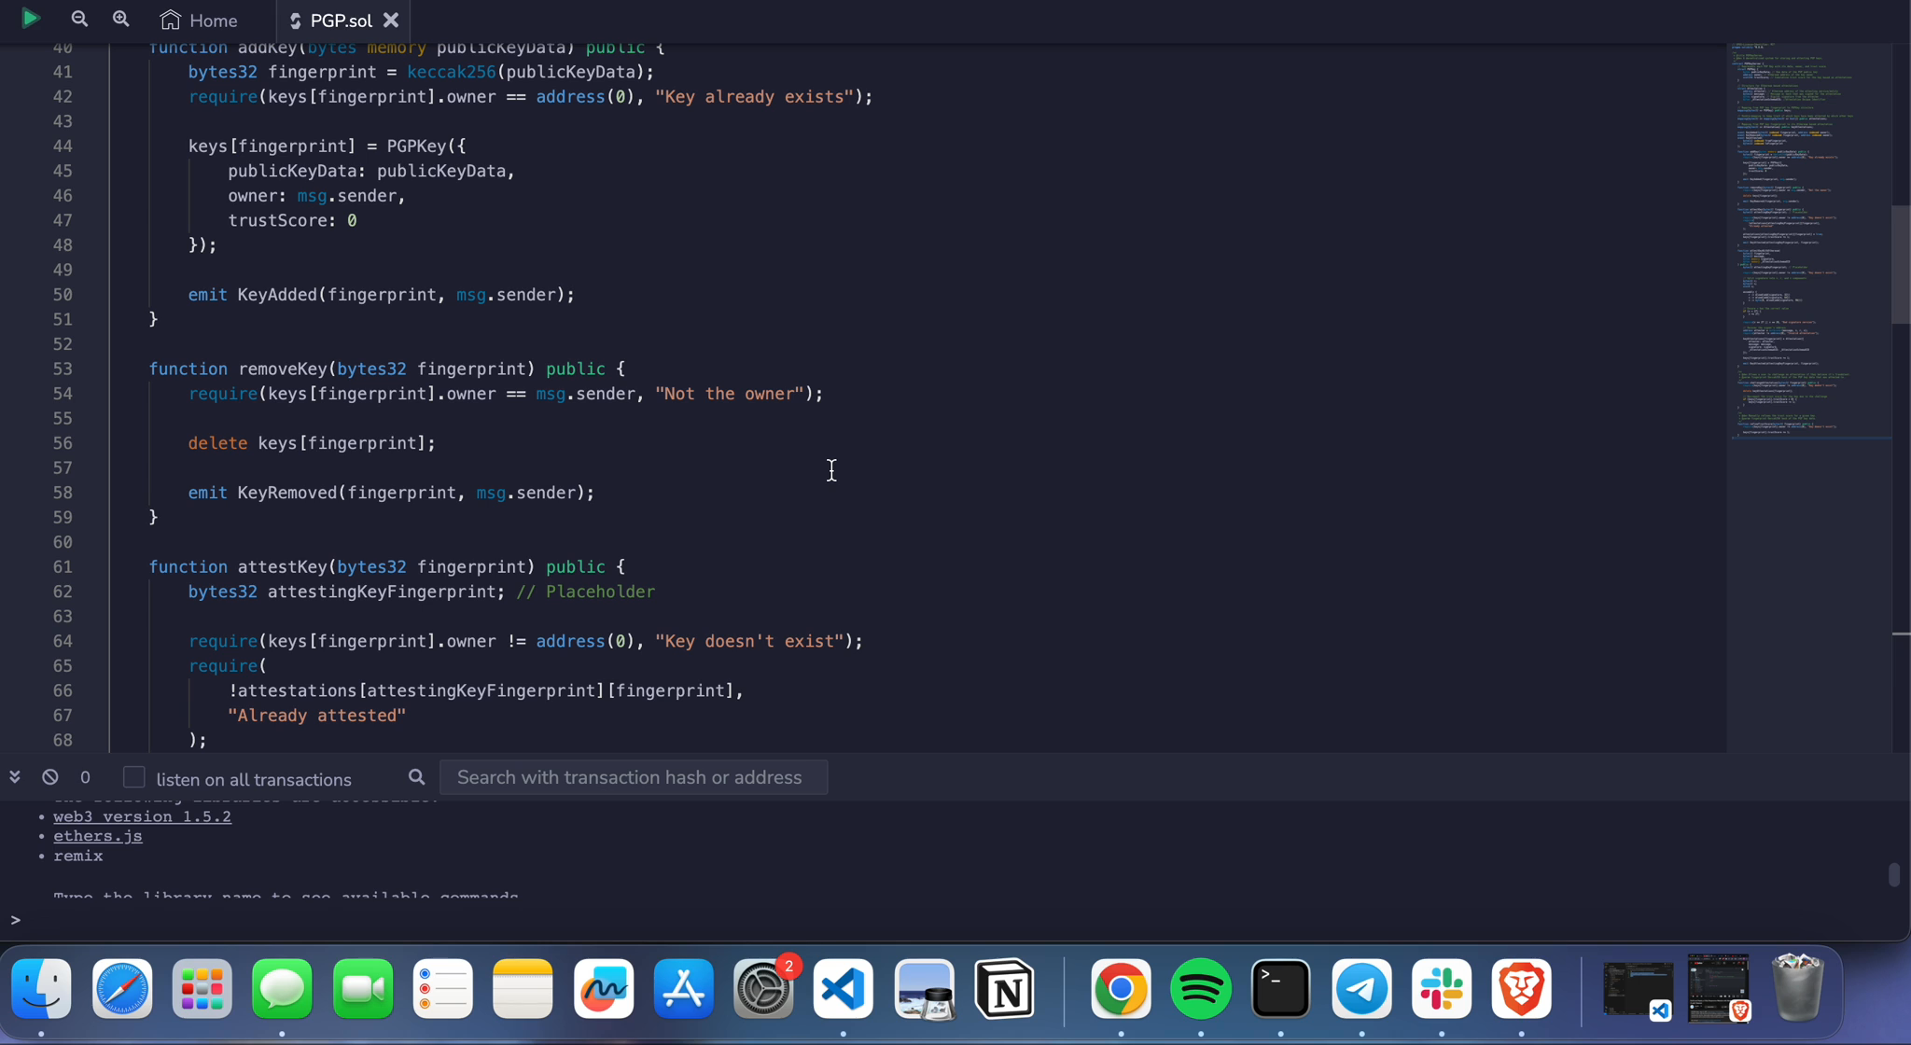
Task: Open the minimized Brave window thumbnail
Action: pyautogui.click(x=1719, y=987)
